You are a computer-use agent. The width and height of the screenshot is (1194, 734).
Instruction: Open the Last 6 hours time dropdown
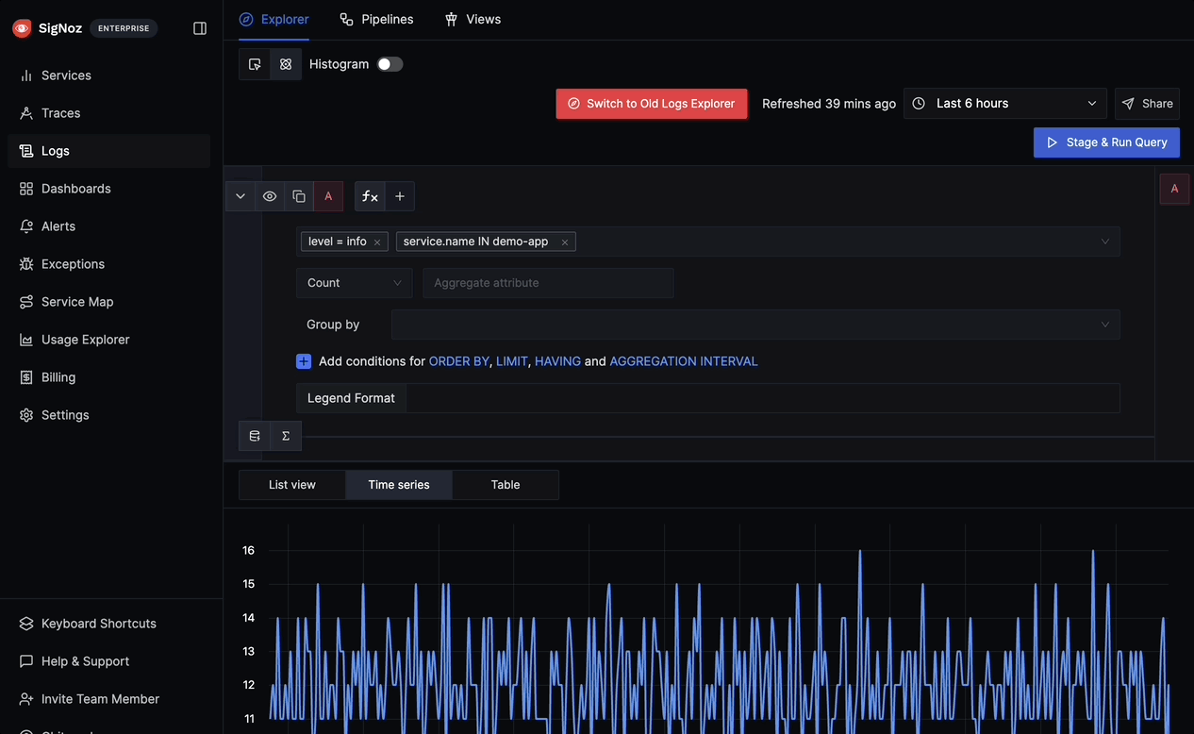(x=1005, y=104)
